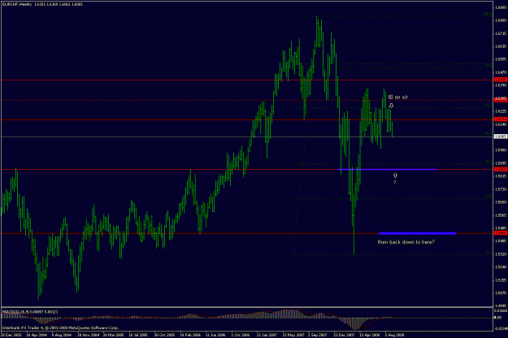Click the 1.5320 price scale value
508x338 pixels.
(501, 254)
